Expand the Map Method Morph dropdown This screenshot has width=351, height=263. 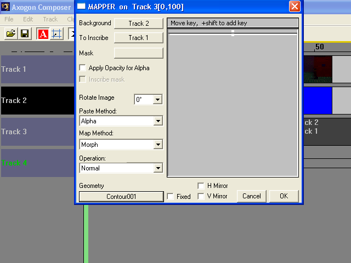tap(158, 145)
